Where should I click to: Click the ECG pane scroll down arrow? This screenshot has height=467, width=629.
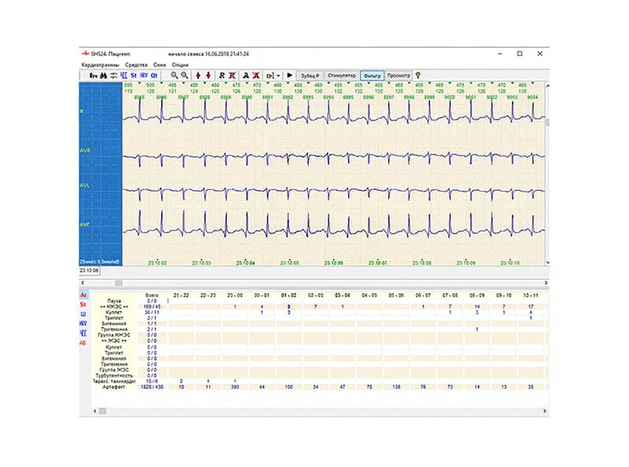click(547, 263)
